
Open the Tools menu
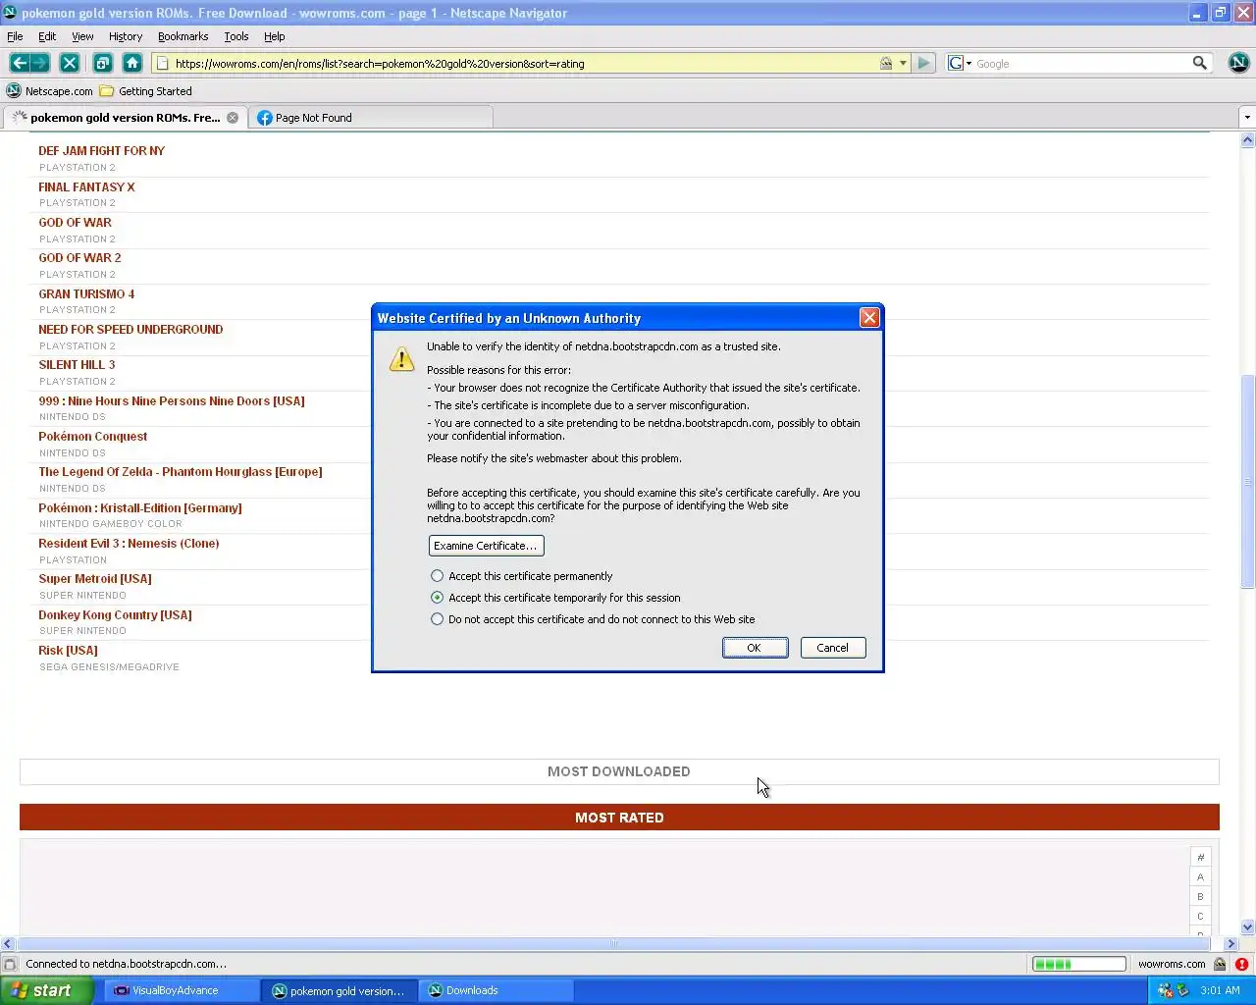click(x=236, y=36)
